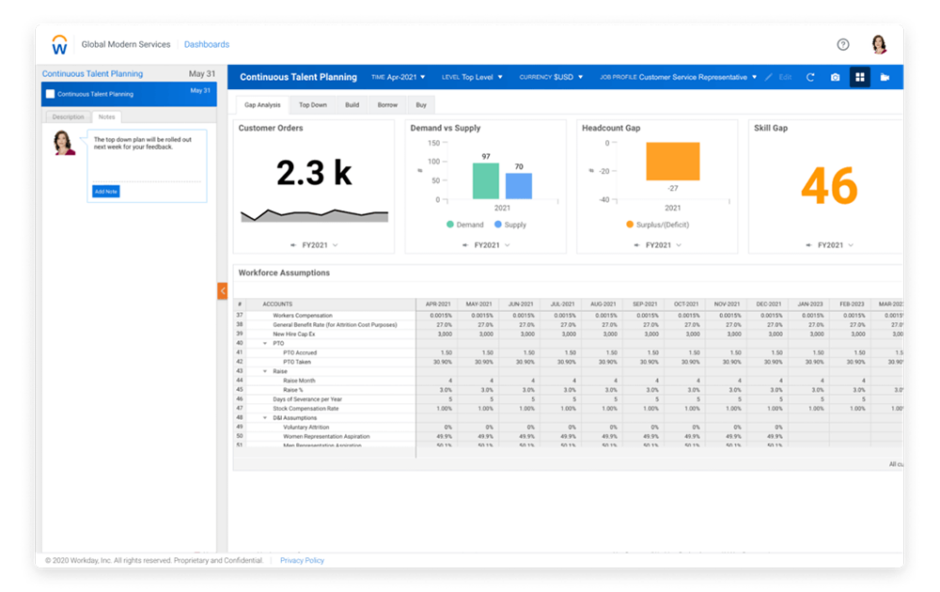Open the FY2021 selector under Customer Orders

tap(315, 245)
